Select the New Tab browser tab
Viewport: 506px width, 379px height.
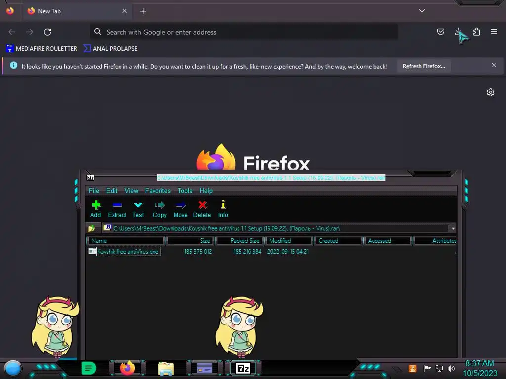[77, 11]
